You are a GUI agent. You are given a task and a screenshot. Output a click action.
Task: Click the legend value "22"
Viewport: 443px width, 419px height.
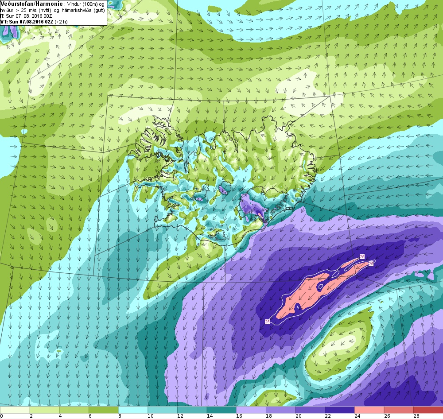pyautogui.click(x=327, y=416)
